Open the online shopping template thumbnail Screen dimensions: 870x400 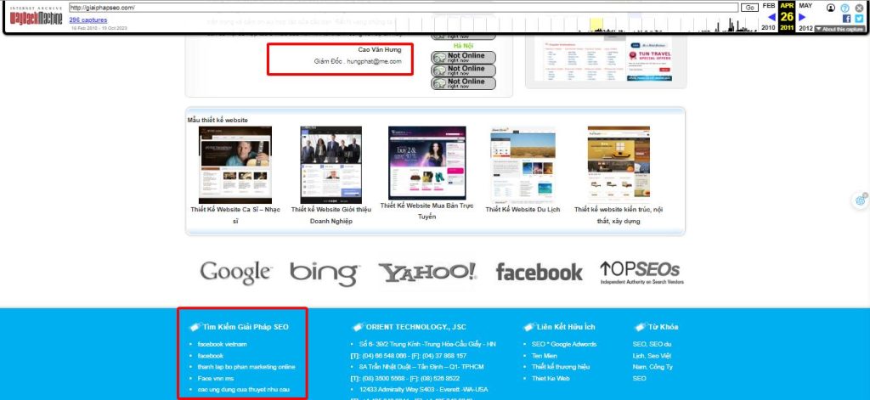427,162
